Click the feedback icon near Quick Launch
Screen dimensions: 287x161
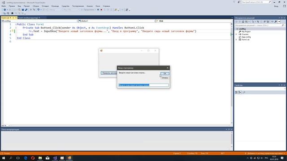point(239,2)
